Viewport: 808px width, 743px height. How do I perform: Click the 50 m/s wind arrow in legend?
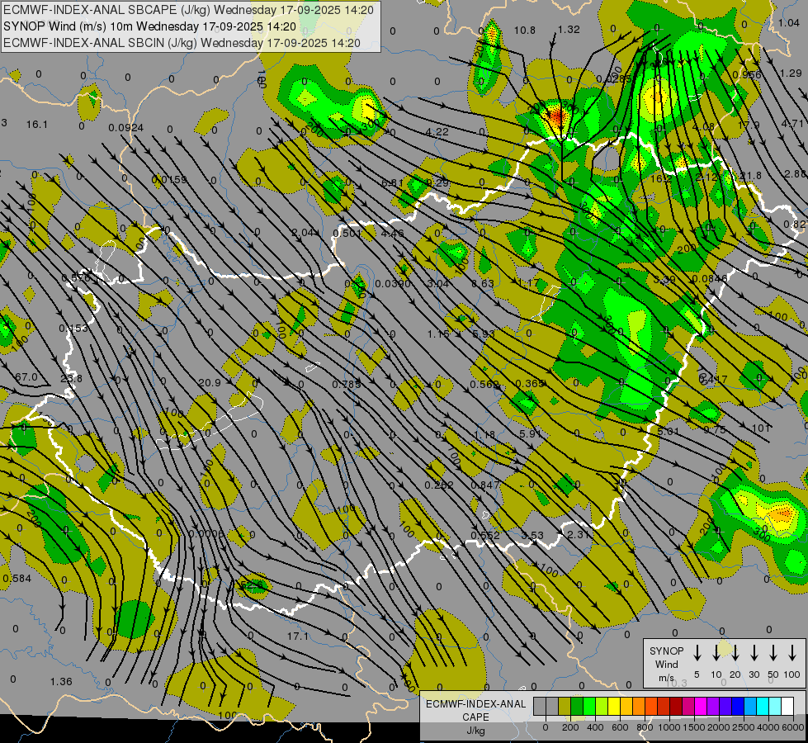click(773, 653)
